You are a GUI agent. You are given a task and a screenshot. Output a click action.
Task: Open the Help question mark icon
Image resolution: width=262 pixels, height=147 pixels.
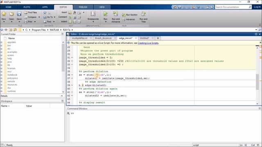212,7
